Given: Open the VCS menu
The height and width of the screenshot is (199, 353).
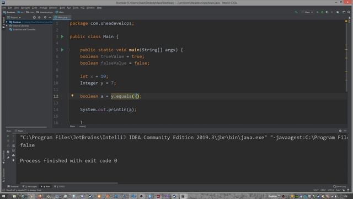Looking at the screenshot, I should (82, 8).
